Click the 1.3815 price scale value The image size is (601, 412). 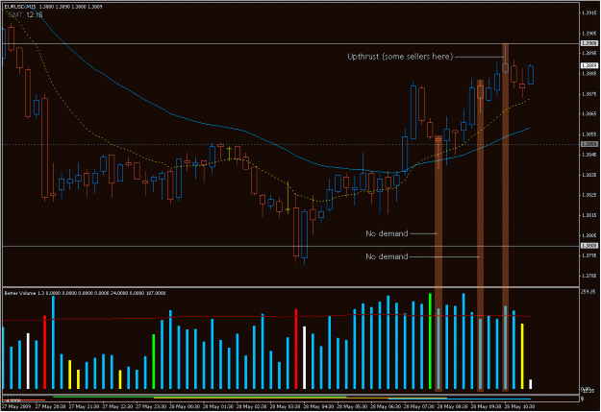tap(588, 215)
